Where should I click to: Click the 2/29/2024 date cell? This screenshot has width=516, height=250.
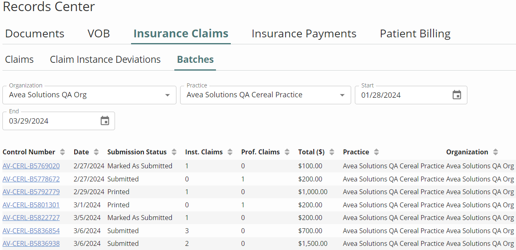point(89,192)
